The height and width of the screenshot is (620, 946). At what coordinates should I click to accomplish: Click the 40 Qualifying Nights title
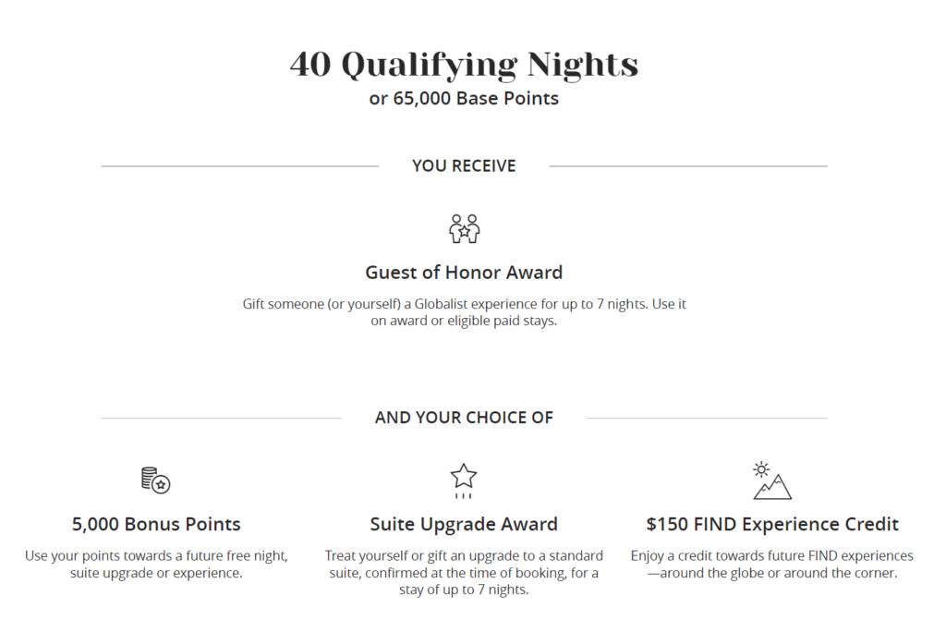(464, 64)
